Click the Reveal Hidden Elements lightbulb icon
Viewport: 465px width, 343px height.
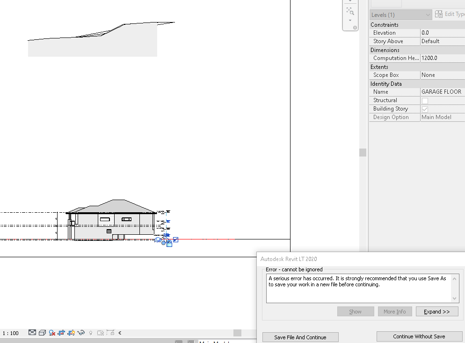[90, 333]
